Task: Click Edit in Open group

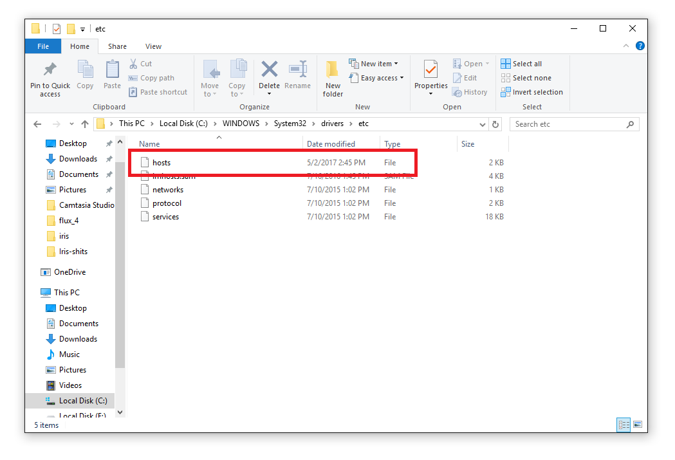Action: tap(465, 78)
